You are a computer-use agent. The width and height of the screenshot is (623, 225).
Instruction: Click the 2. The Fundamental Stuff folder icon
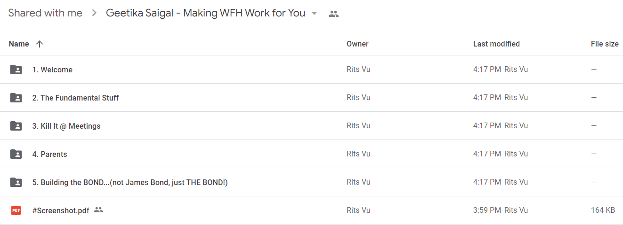(x=16, y=98)
